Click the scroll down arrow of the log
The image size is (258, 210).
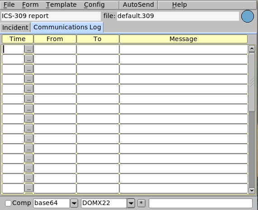tap(252, 191)
